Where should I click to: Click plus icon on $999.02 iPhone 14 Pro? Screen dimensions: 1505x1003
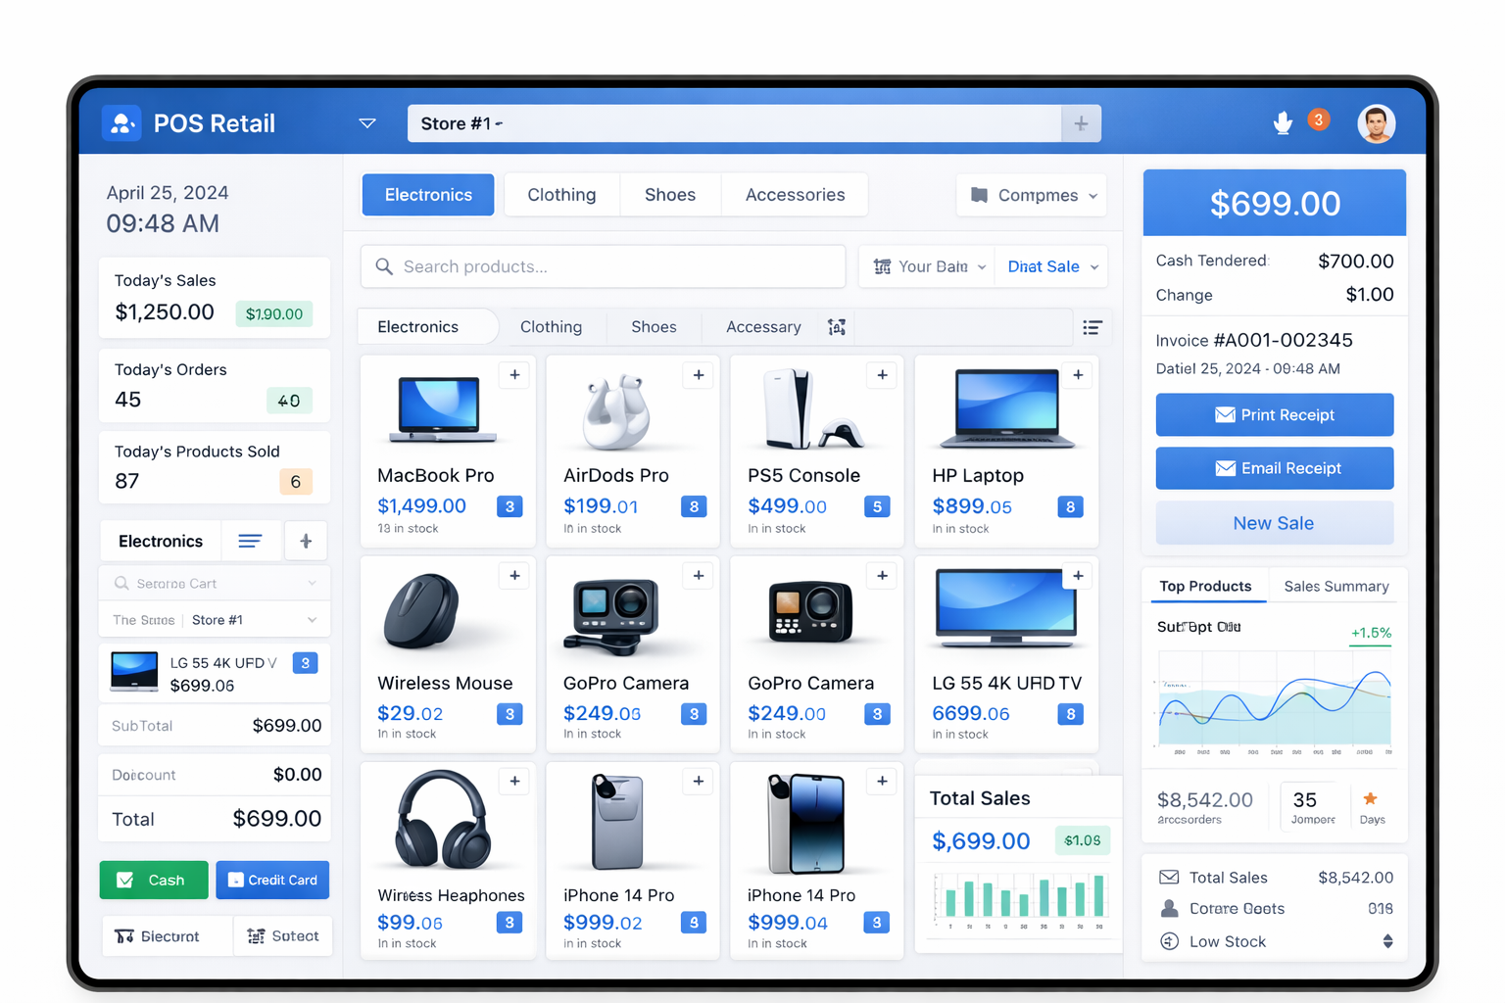(x=699, y=781)
